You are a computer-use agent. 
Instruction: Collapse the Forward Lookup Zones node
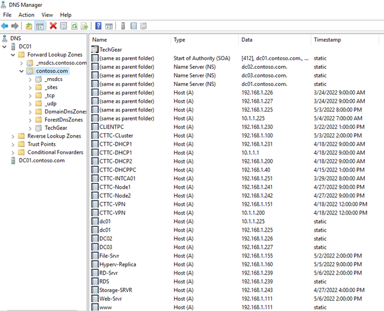(13, 55)
